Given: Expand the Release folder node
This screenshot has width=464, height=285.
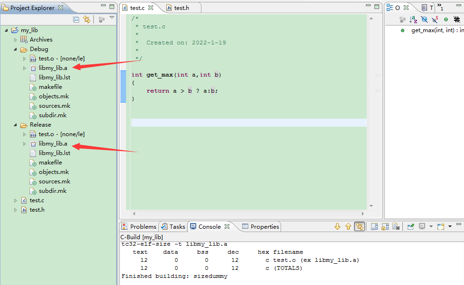Looking at the screenshot, I should click(x=15, y=124).
